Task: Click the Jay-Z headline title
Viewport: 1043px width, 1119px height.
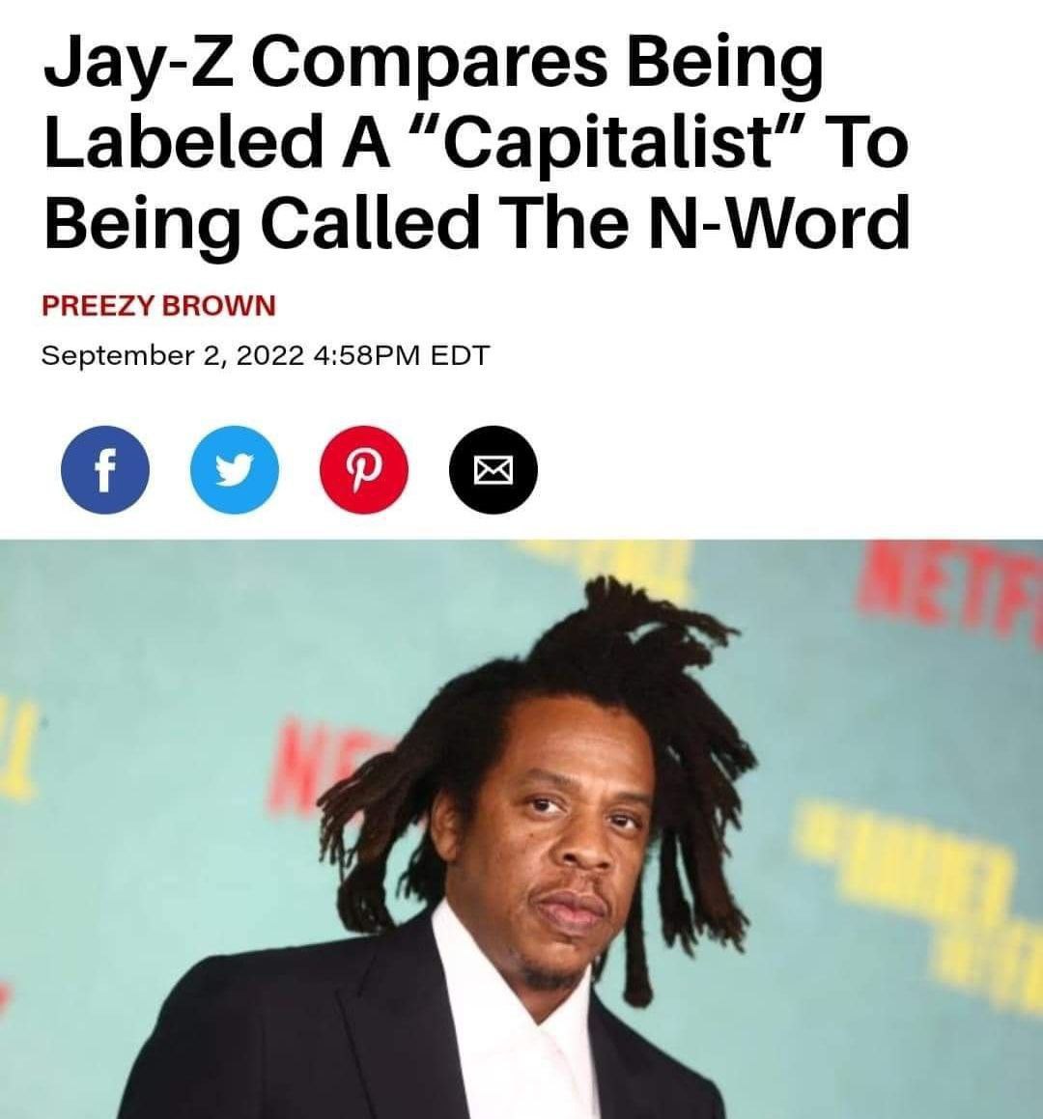Action: [477, 142]
